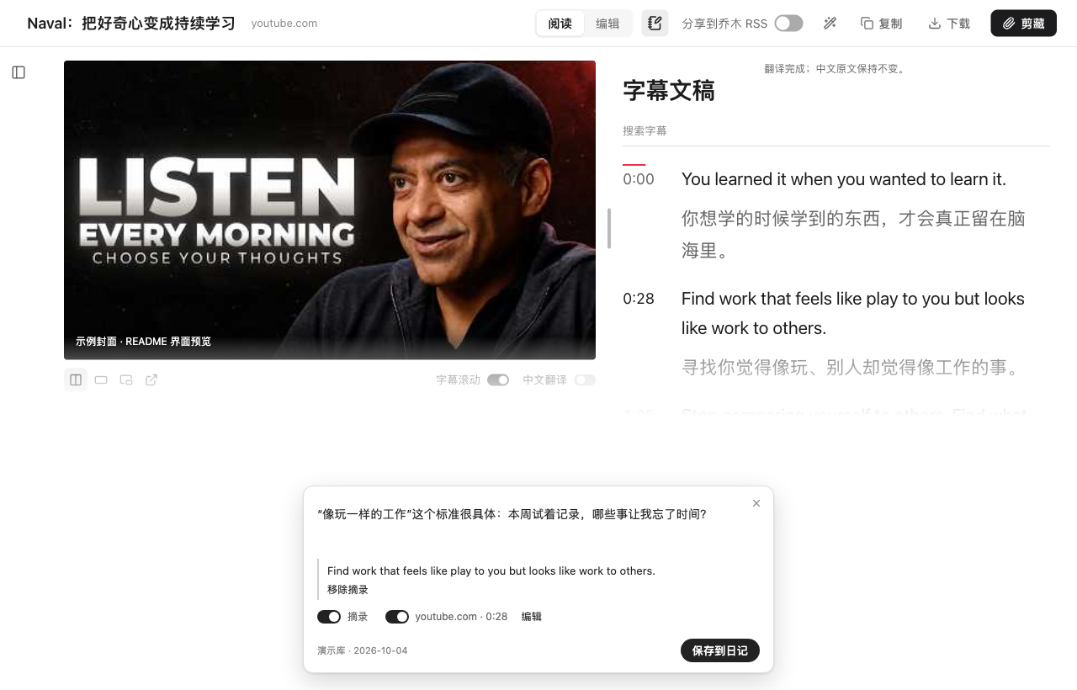Click subtitle "Find work that feels like play" in transcript
Viewport: 1077px width, 690px height.
point(853,313)
